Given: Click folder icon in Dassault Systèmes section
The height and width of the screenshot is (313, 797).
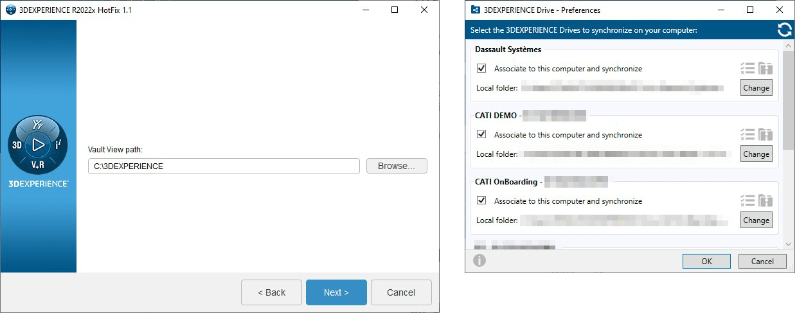Looking at the screenshot, I should (x=765, y=68).
